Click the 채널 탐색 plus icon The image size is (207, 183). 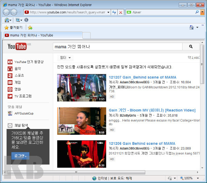[10, 125]
